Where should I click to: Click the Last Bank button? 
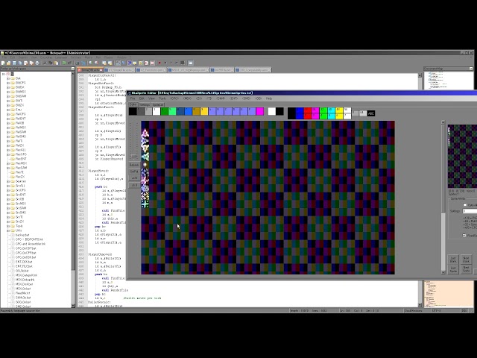[453, 260]
